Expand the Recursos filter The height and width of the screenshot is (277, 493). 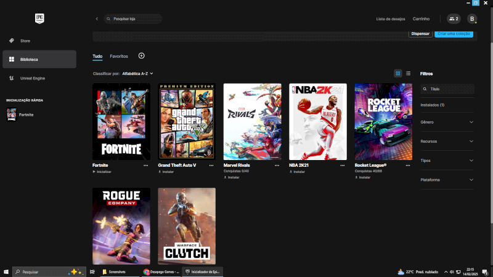tap(447, 141)
